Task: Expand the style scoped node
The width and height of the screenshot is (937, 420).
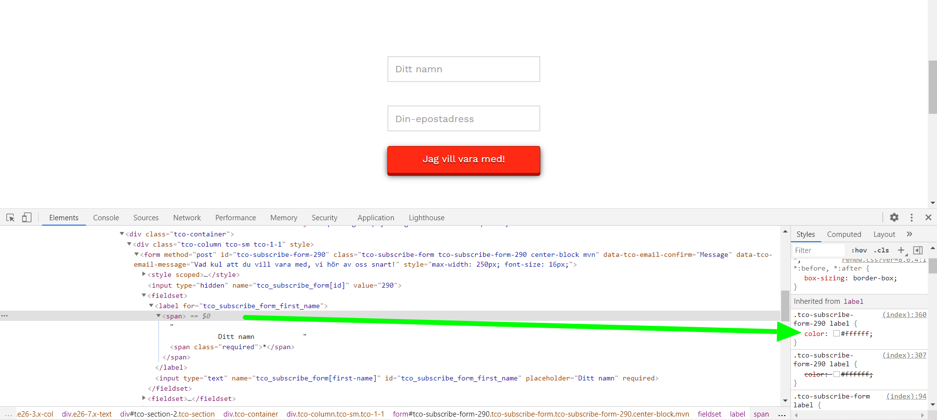Action: click(144, 274)
